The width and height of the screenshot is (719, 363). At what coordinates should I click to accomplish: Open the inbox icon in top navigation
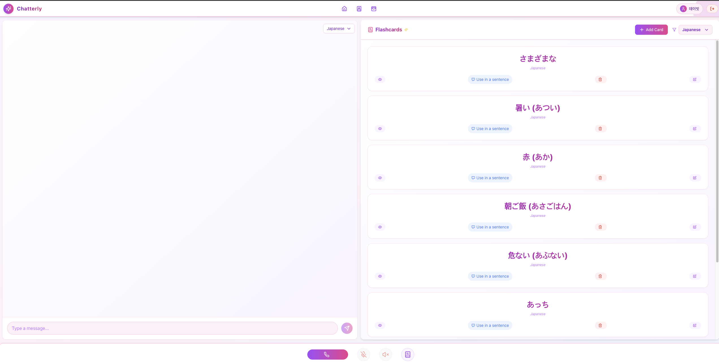373,9
